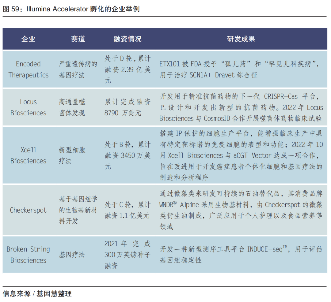Select the Encoded Therapeutics company cell
Viewport: 331px width, 302px height.
click(28, 69)
